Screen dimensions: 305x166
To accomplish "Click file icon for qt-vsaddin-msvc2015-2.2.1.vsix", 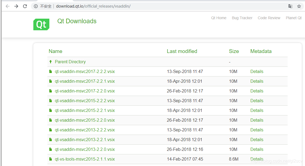I will tap(51, 110).
